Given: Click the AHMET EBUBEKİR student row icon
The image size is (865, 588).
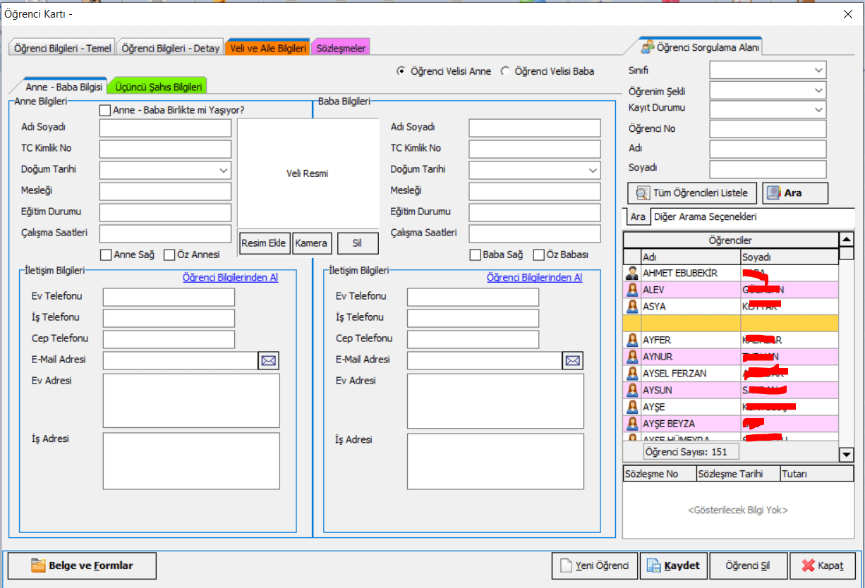Looking at the screenshot, I should click(x=632, y=273).
